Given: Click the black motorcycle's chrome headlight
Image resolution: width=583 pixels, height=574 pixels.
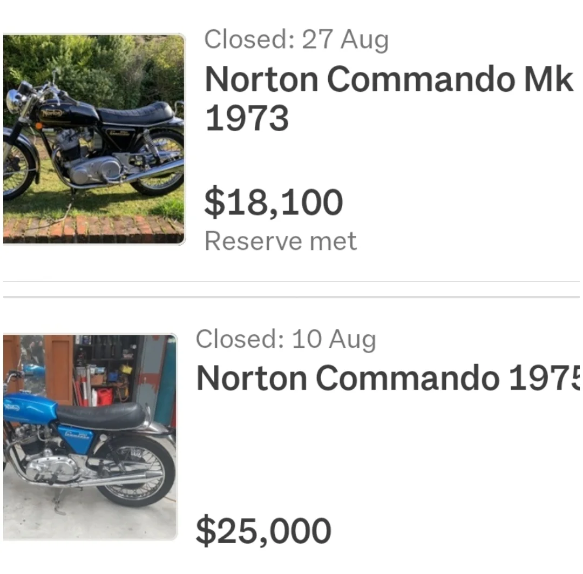Looking at the screenshot, I should (13, 101).
